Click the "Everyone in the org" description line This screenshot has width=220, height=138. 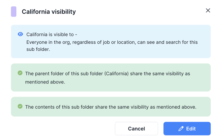tap(112, 42)
